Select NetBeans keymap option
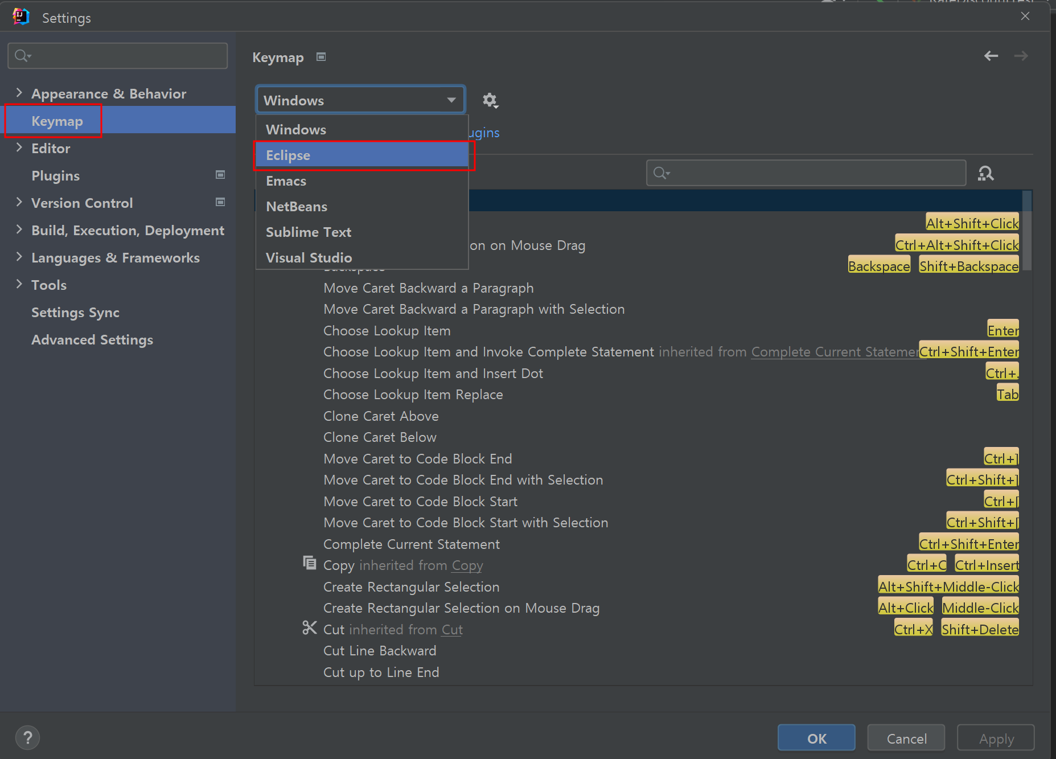Screen dimensions: 1056x759 [x=362, y=207]
